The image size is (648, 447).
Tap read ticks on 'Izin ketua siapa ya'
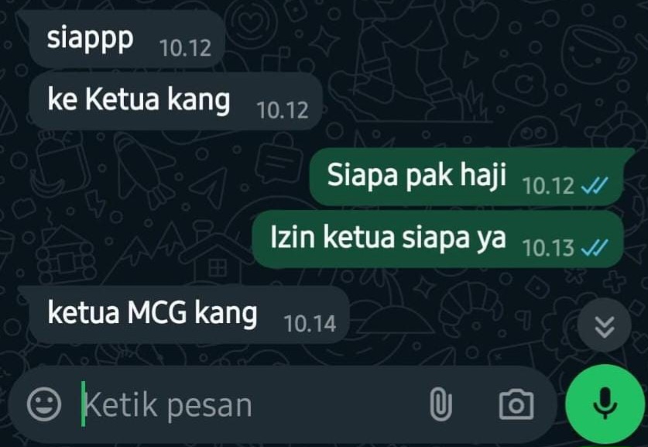595,248
